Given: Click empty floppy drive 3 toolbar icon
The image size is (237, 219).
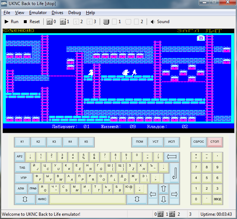Looking at the screenshot, I should [91, 22].
